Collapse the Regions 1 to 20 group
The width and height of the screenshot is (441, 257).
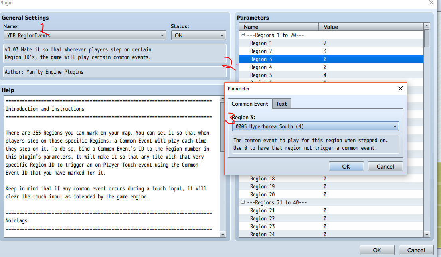point(243,35)
